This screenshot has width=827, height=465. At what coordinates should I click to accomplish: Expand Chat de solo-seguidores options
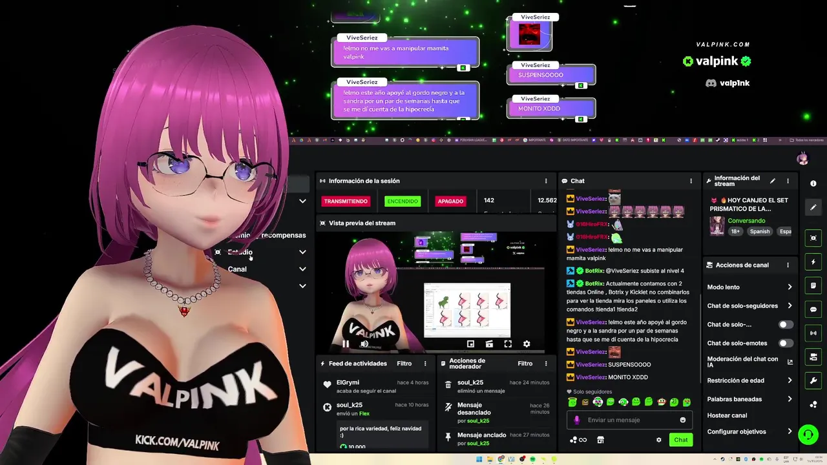coord(790,305)
